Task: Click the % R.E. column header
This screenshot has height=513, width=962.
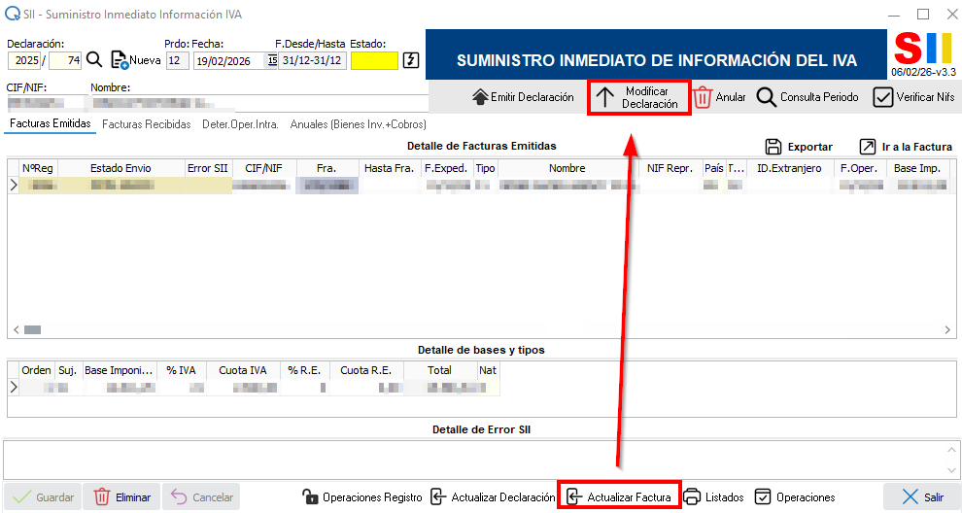Action: click(304, 370)
